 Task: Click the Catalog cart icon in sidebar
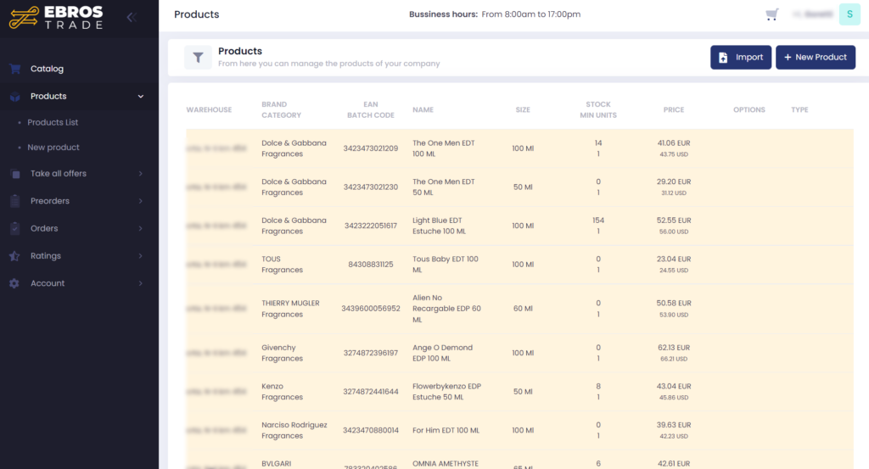[14, 69]
